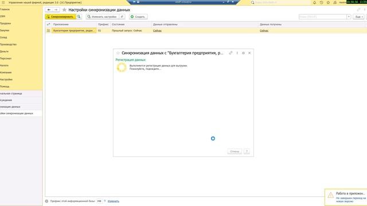This screenshot has width=367, height=206.
Task: Open Закупки section
Action: click(x=5, y=30)
